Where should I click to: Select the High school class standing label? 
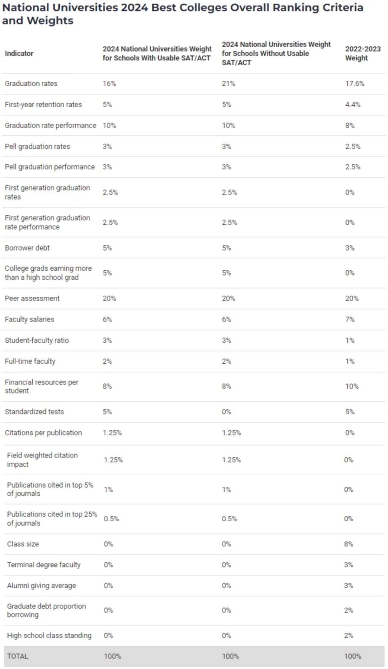click(x=49, y=636)
